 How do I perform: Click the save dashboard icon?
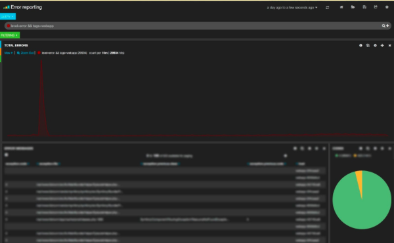[x=364, y=7]
